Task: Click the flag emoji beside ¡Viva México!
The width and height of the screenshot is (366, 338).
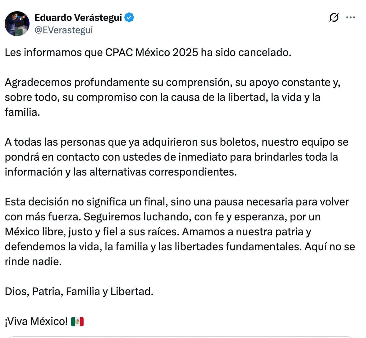Action: click(77, 321)
